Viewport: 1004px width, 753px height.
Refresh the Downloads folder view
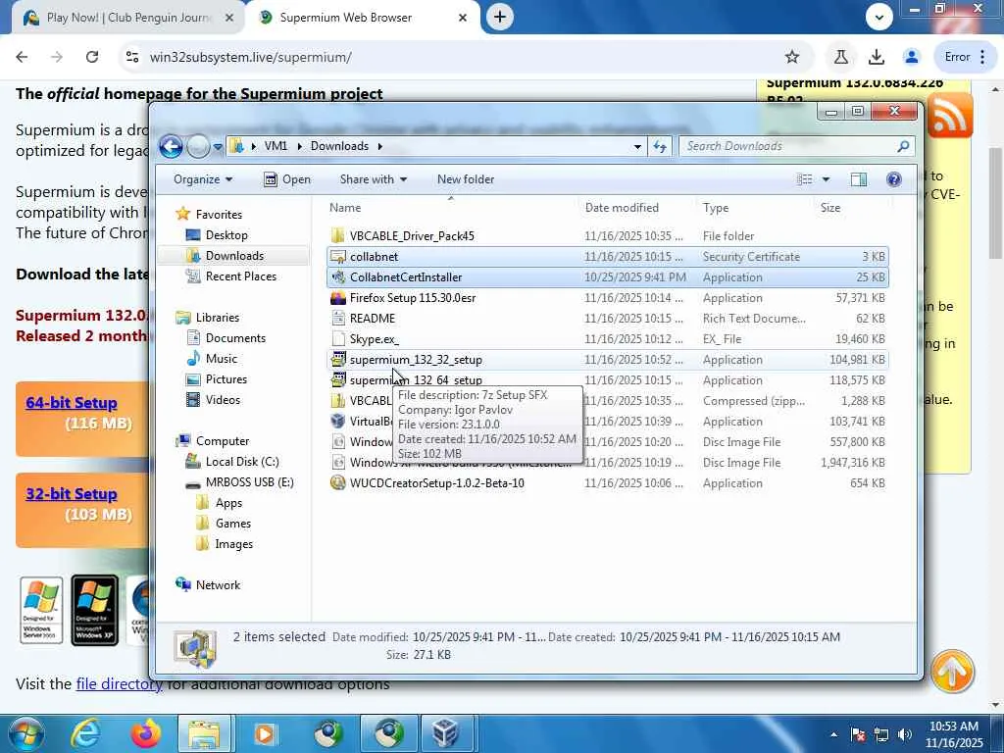pos(660,147)
